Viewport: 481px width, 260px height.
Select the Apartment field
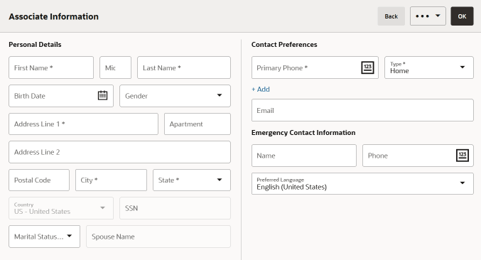(x=198, y=124)
